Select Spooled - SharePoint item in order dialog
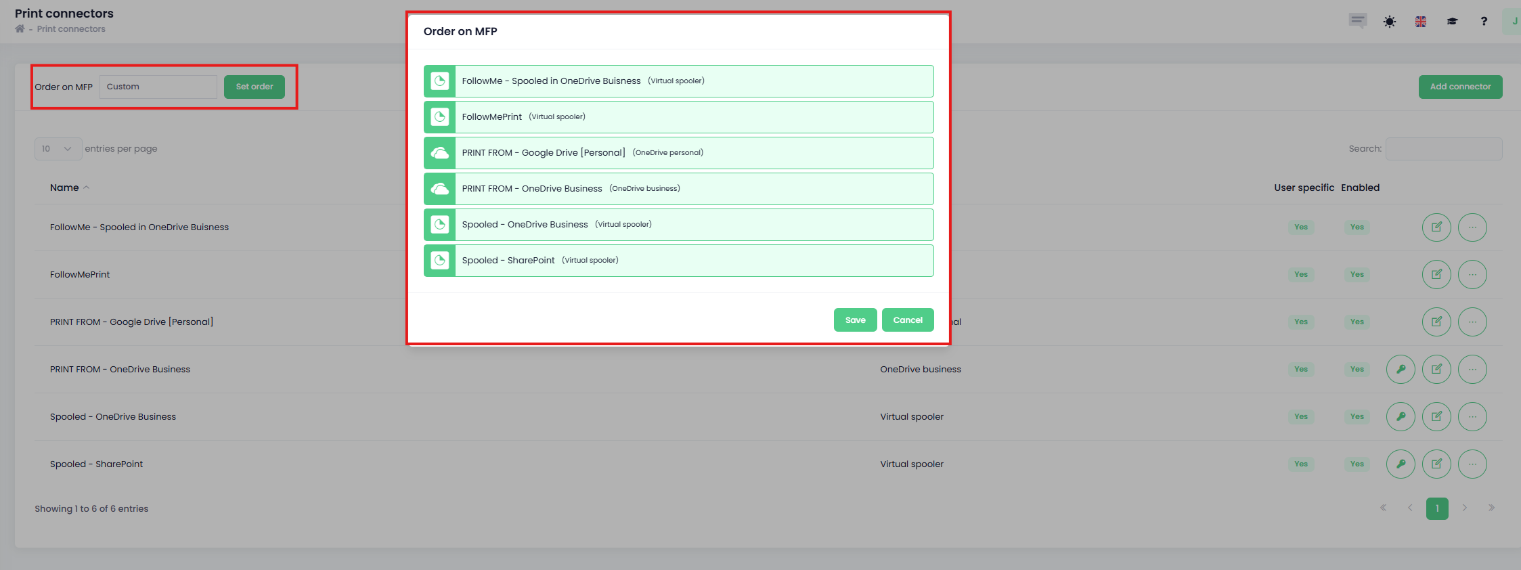Viewport: 1521px width, 570px height. (x=678, y=261)
